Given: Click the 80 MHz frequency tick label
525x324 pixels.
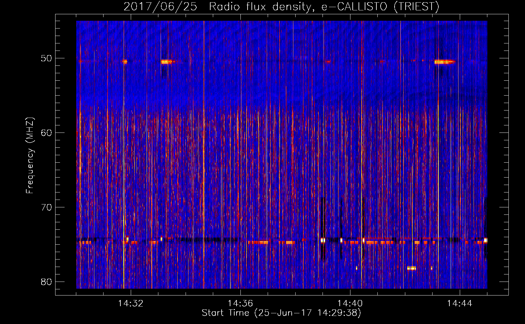Looking at the screenshot, I should click(46, 282).
